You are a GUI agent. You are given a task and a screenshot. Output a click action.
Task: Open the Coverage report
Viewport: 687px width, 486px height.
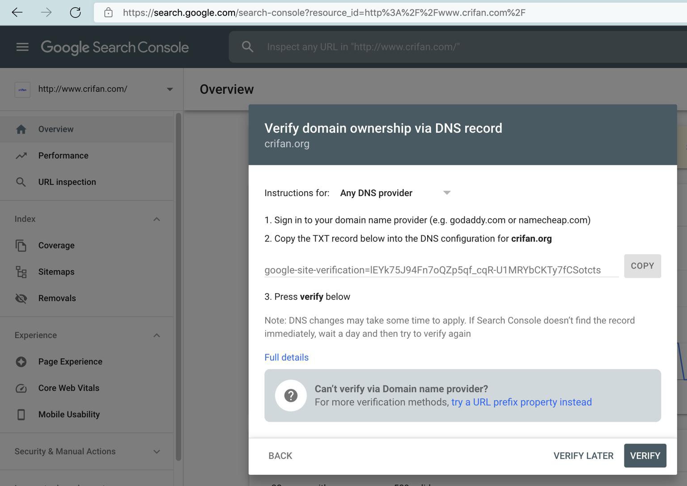(x=87, y=246)
